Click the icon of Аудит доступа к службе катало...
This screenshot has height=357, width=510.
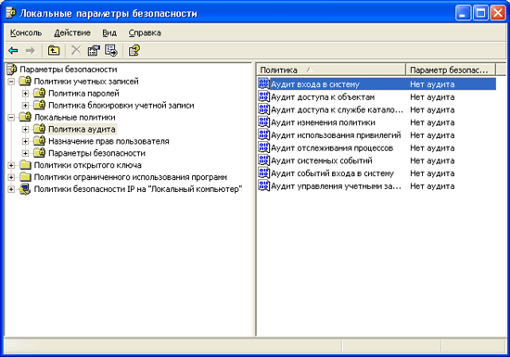click(263, 109)
